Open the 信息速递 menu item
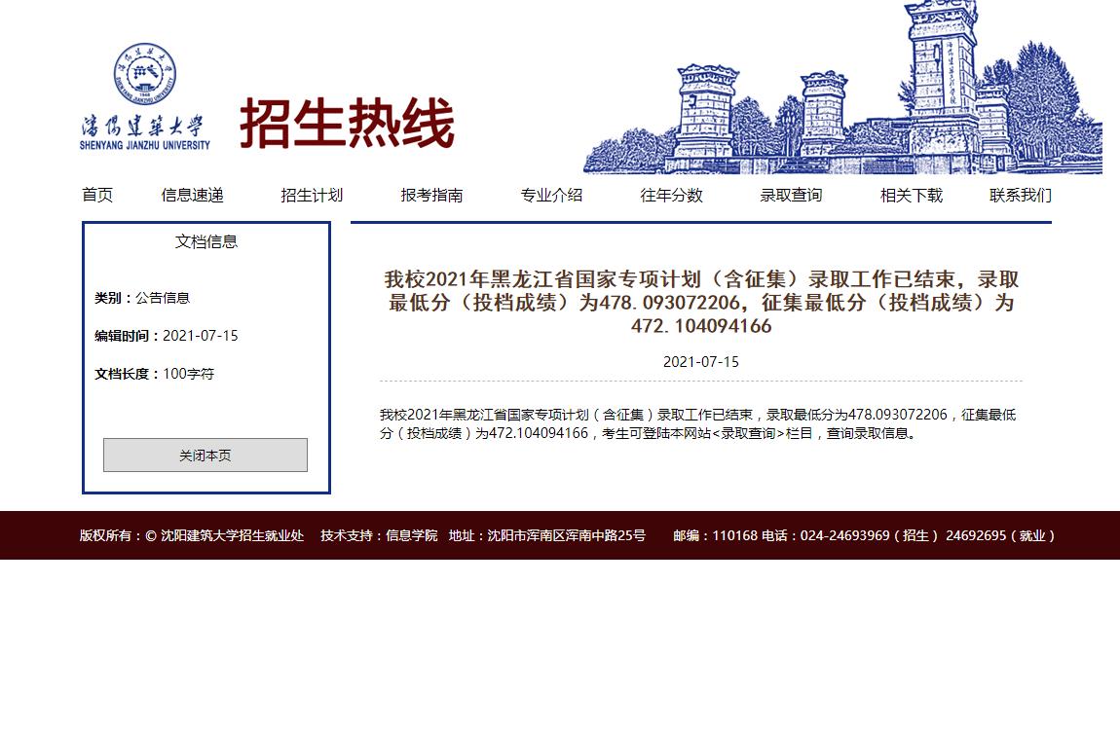Viewport: 1120px width, 730px height. coord(192,195)
